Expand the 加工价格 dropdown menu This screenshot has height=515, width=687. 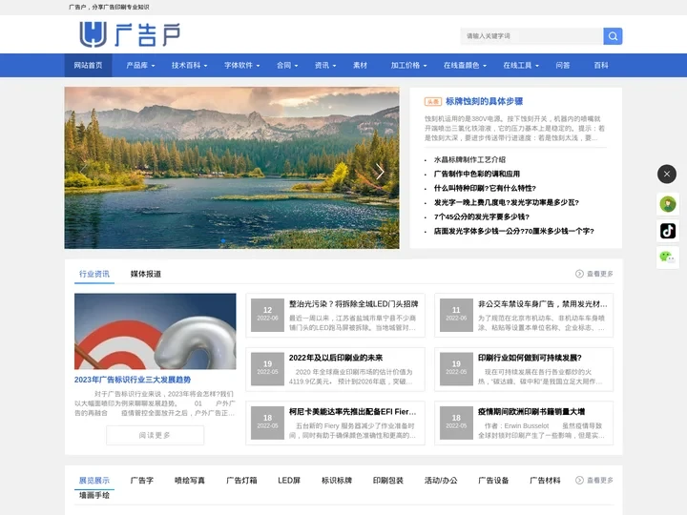click(408, 65)
